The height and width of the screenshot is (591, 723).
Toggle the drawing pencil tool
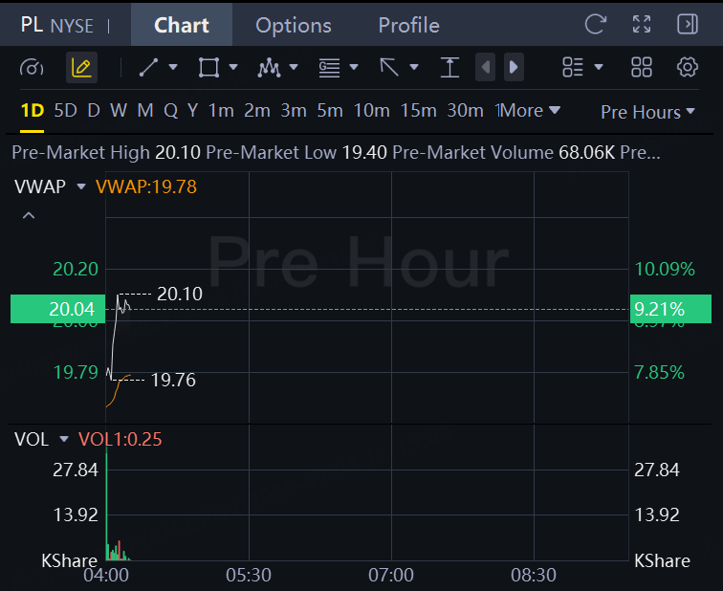[x=81, y=67]
